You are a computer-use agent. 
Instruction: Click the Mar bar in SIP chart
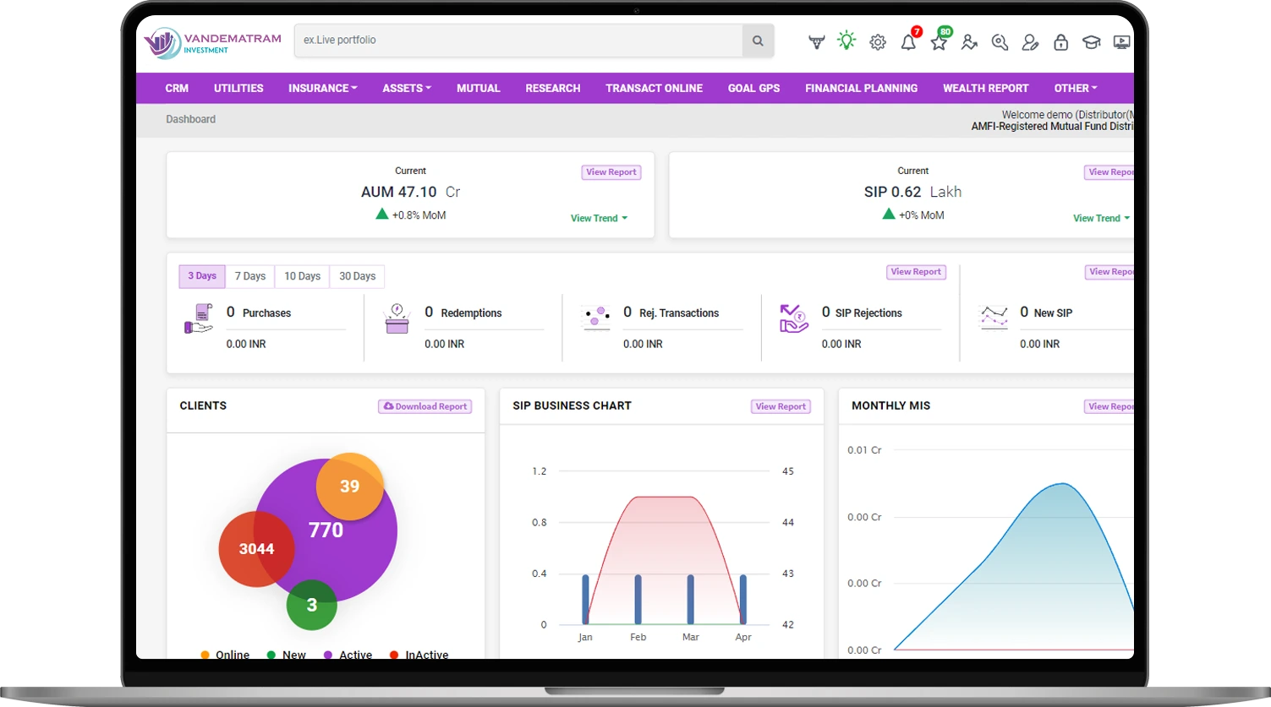[x=691, y=600]
